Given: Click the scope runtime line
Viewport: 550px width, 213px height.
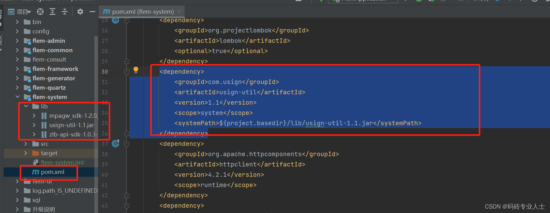Looking at the screenshot, I should point(216,185).
